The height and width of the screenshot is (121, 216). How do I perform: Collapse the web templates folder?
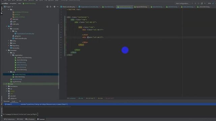tap(8, 72)
